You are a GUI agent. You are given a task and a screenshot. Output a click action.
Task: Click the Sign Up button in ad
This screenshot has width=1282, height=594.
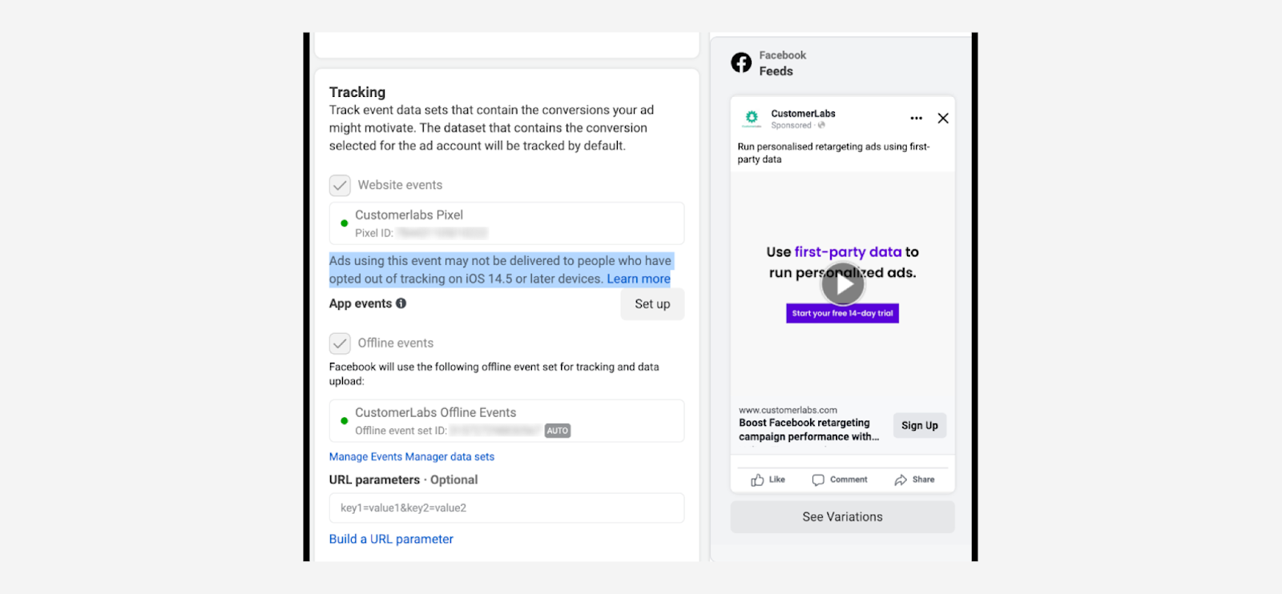point(919,426)
